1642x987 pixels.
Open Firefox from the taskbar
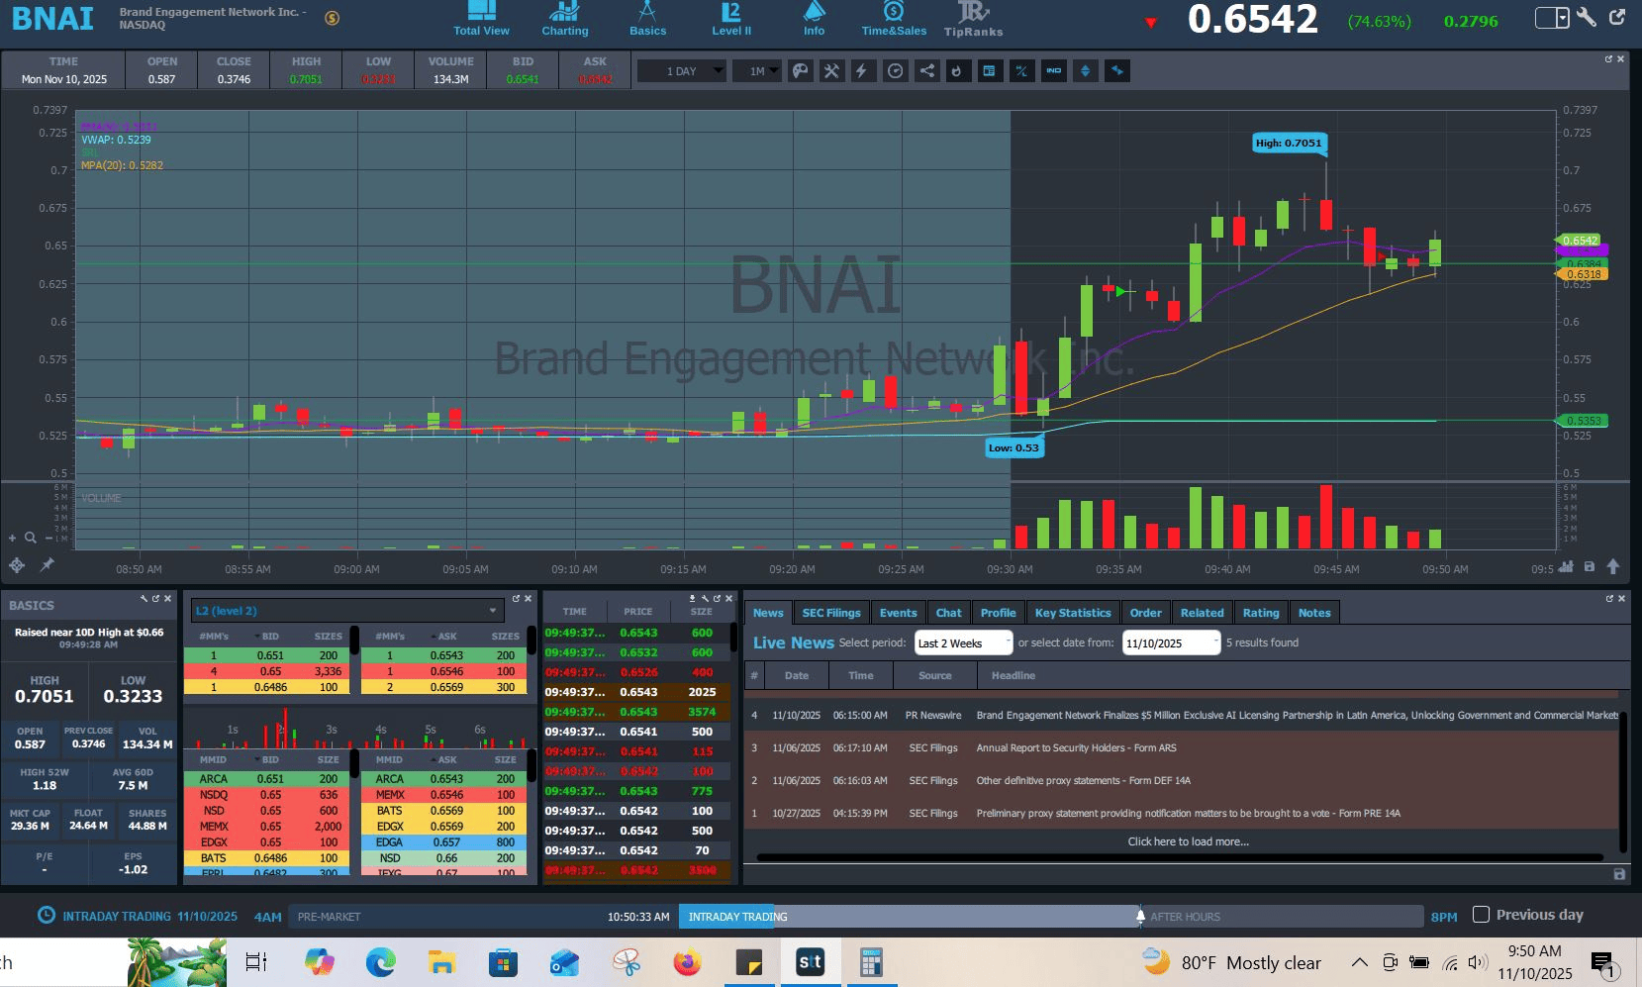(687, 962)
